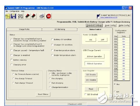Click the Write Config button
The image size is (140, 106).
tap(124, 25)
